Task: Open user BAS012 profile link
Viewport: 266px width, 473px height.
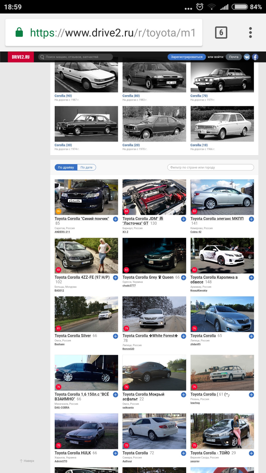Action: coord(59,290)
